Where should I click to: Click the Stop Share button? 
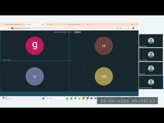(78, 32)
